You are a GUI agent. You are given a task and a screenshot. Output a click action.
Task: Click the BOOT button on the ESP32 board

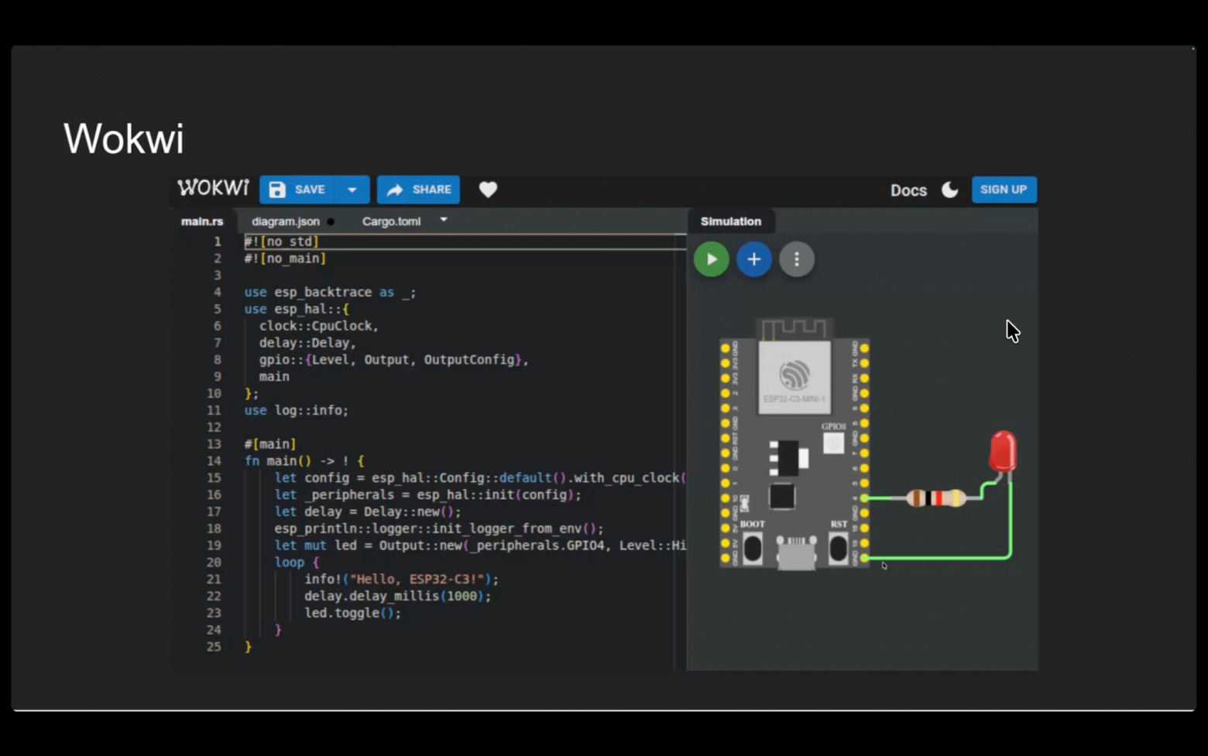point(752,549)
